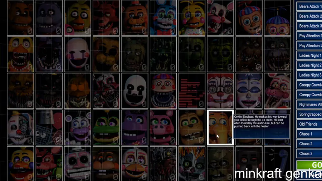Choose Rockstar Foxy with parrot
The width and height of the screenshot is (322, 181).
tap(49, 164)
